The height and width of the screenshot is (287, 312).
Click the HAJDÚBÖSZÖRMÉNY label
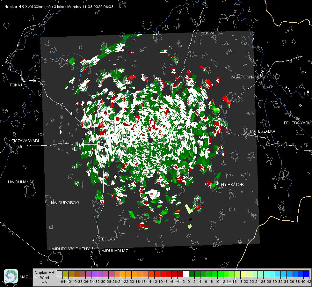69,249
